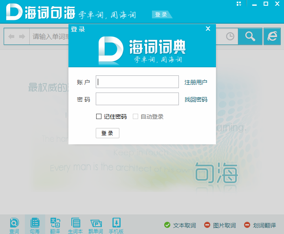Focus the 账户 account input field
This screenshot has height=234, width=284.
tap(137, 82)
